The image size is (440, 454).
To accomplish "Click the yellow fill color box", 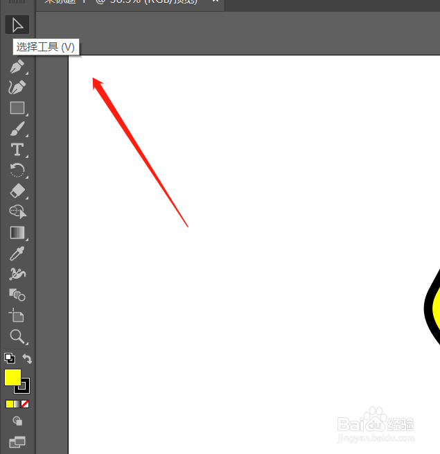I will [12, 377].
